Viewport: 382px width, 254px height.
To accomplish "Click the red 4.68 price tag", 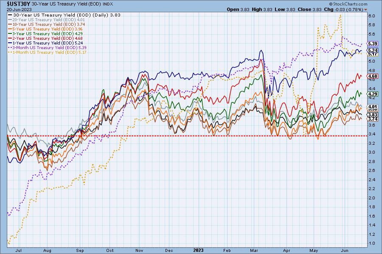I will point(373,76).
